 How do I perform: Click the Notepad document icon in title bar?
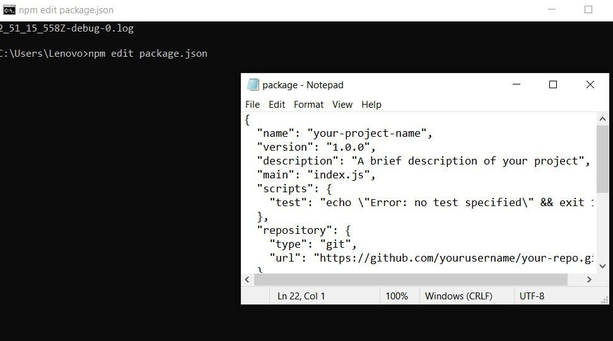tap(253, 84)
